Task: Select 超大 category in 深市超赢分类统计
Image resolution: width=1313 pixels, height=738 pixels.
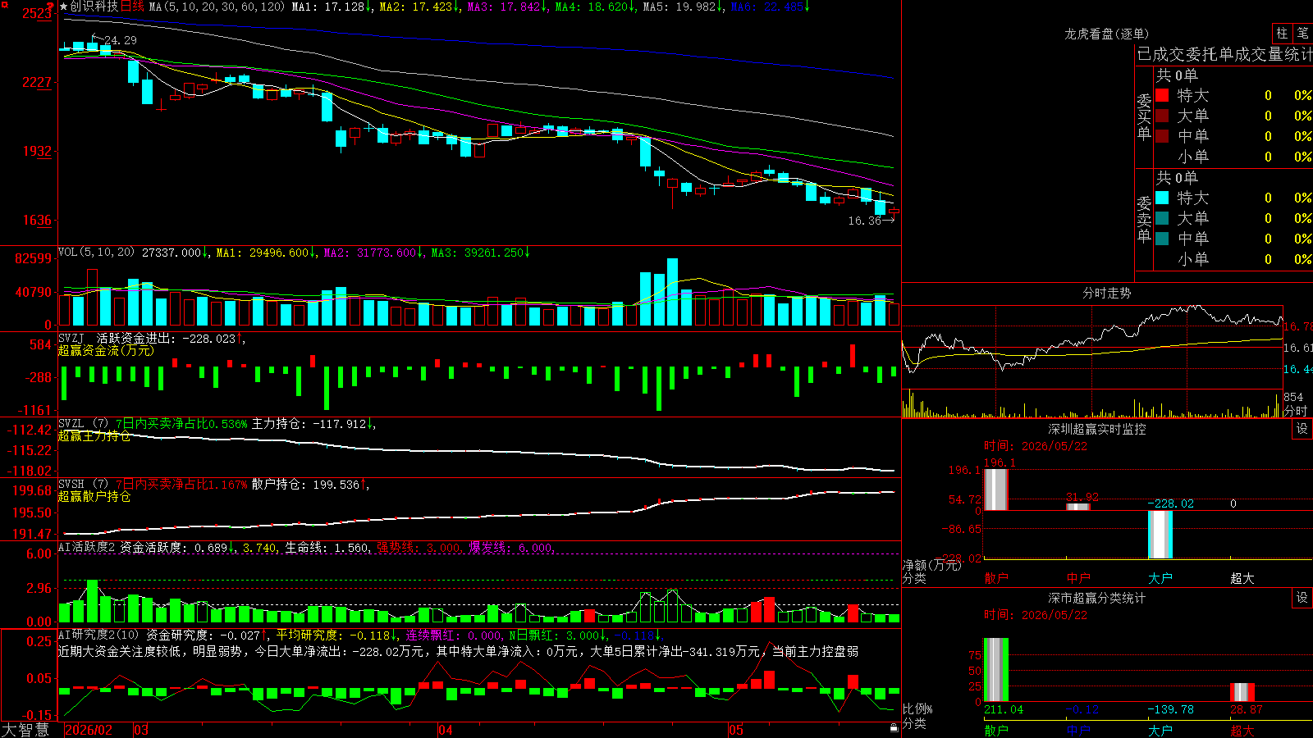Action: (1242, 731)
